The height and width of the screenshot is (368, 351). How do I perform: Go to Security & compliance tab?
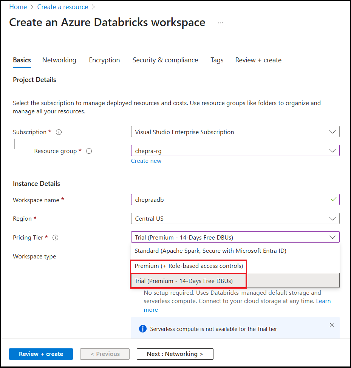165,60
